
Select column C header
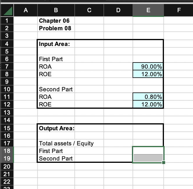[89, 10]
